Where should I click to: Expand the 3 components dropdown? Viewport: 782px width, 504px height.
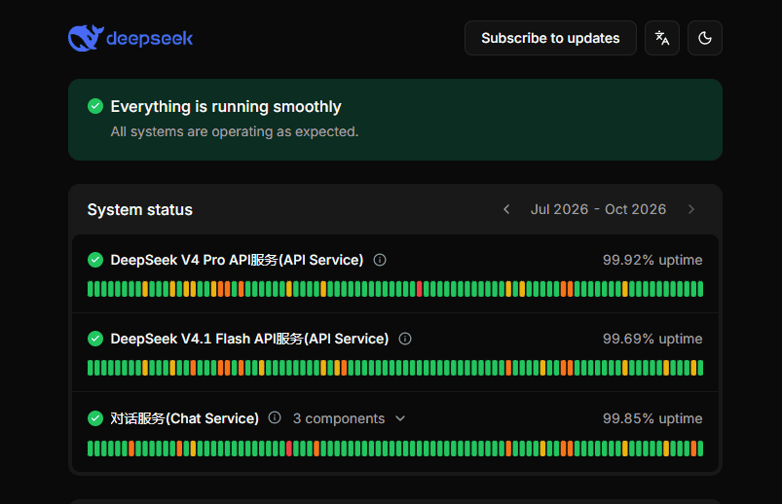point(349,418)
